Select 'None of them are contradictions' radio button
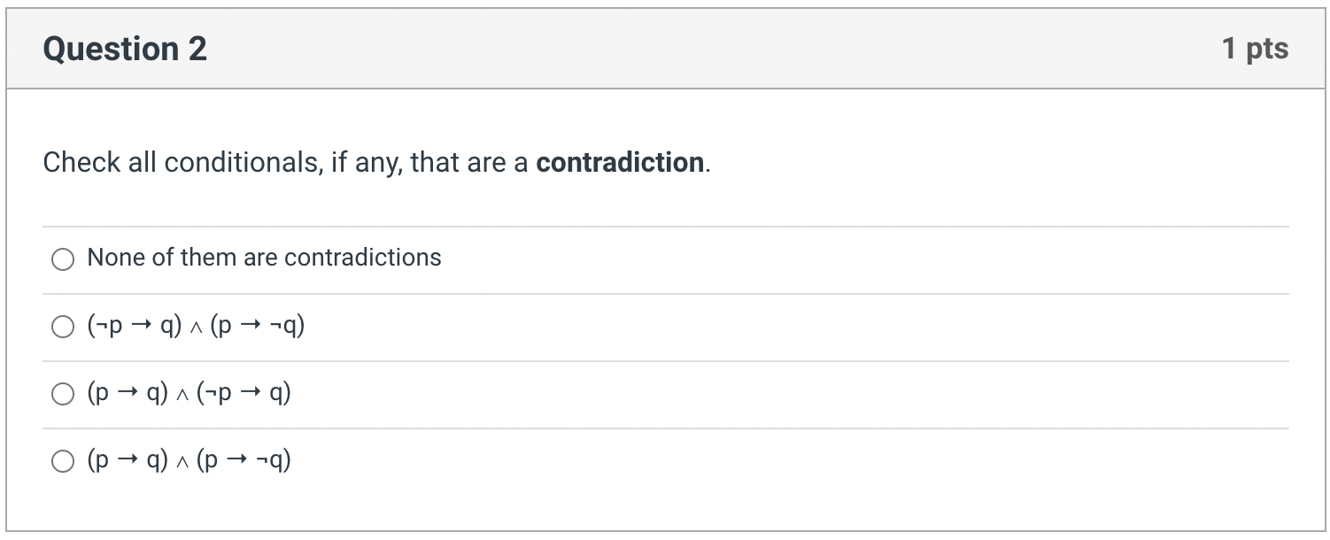 63,259
